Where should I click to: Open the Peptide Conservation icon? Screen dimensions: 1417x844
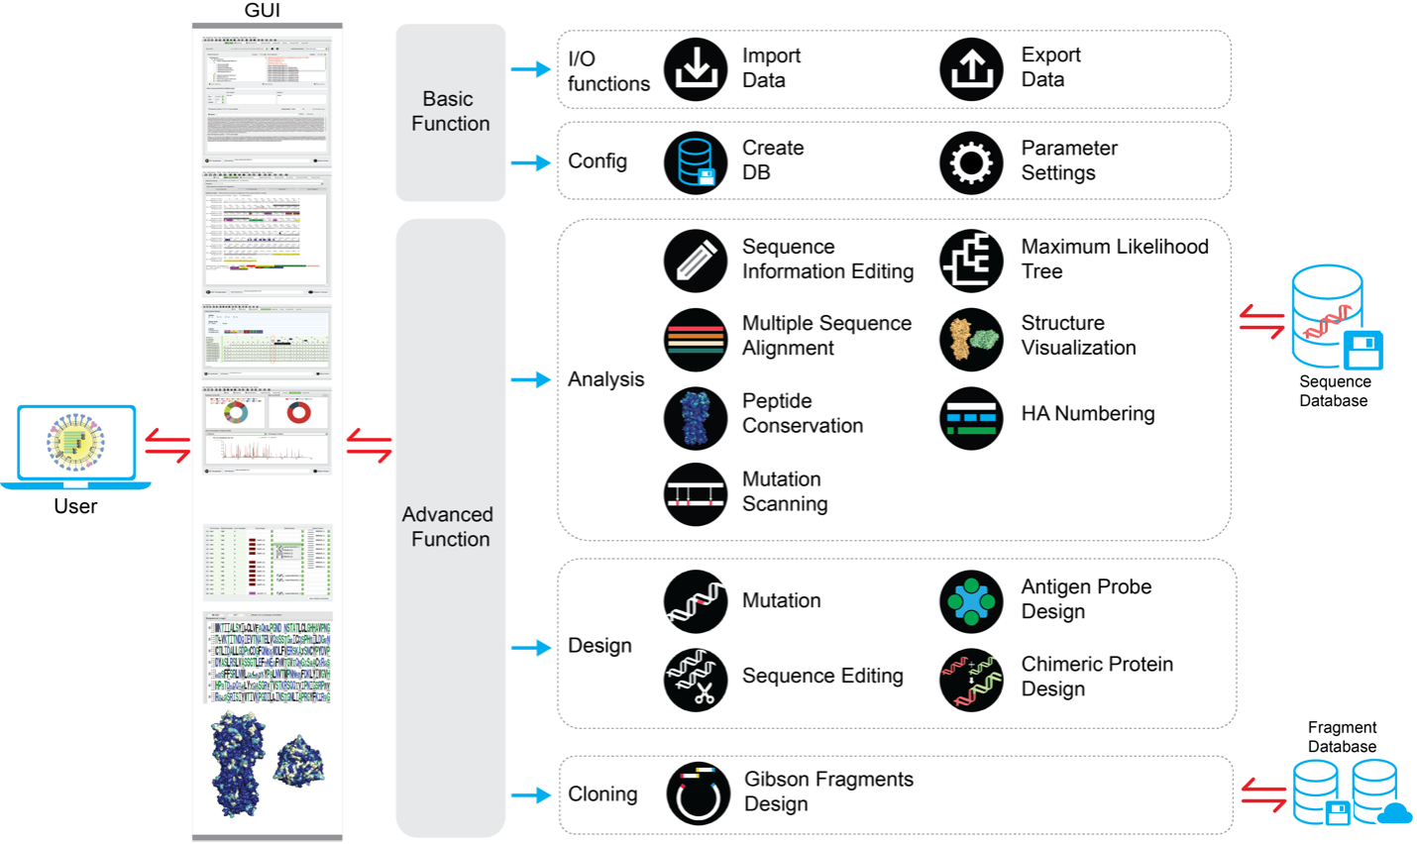click(x=696, y=418)
